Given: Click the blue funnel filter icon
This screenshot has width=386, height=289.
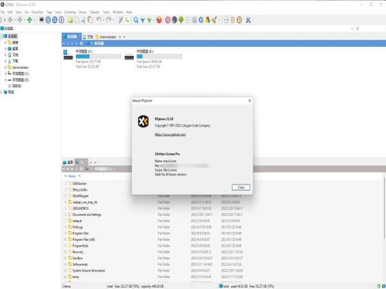Looking at the screenshot, I should 143,20.
